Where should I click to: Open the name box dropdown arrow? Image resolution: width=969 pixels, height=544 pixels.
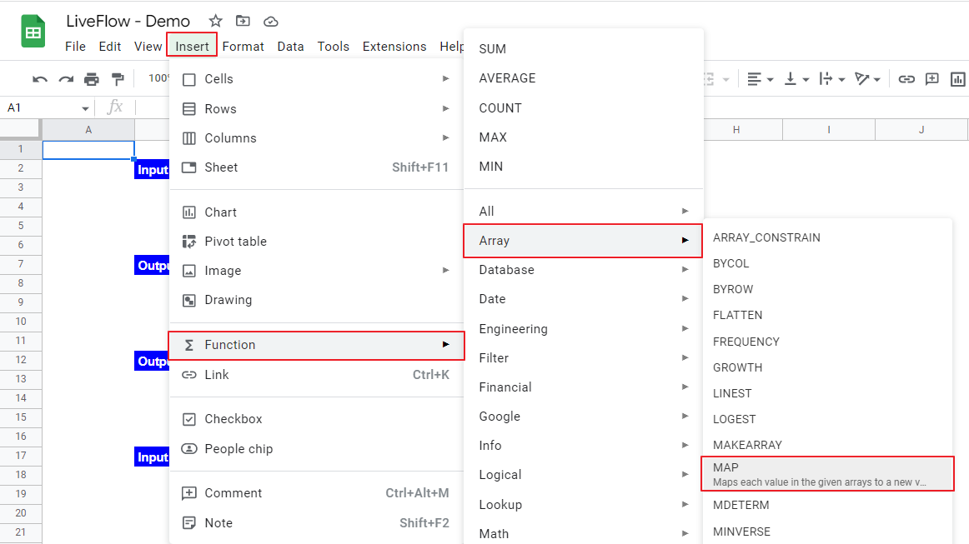pyautogui.click(x=84, y=108)
